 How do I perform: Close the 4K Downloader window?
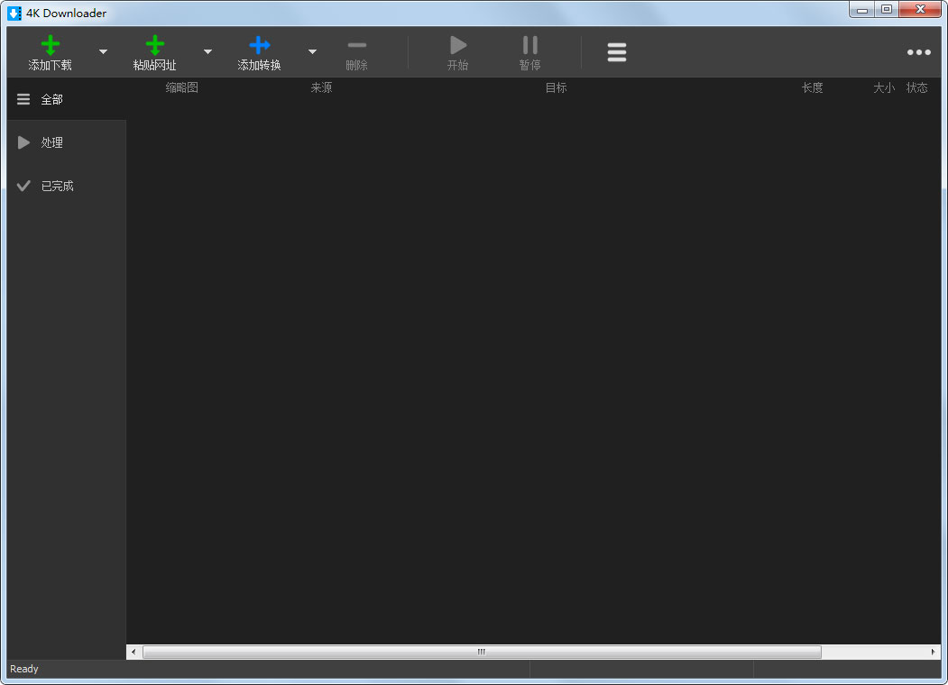pos(920,9)
